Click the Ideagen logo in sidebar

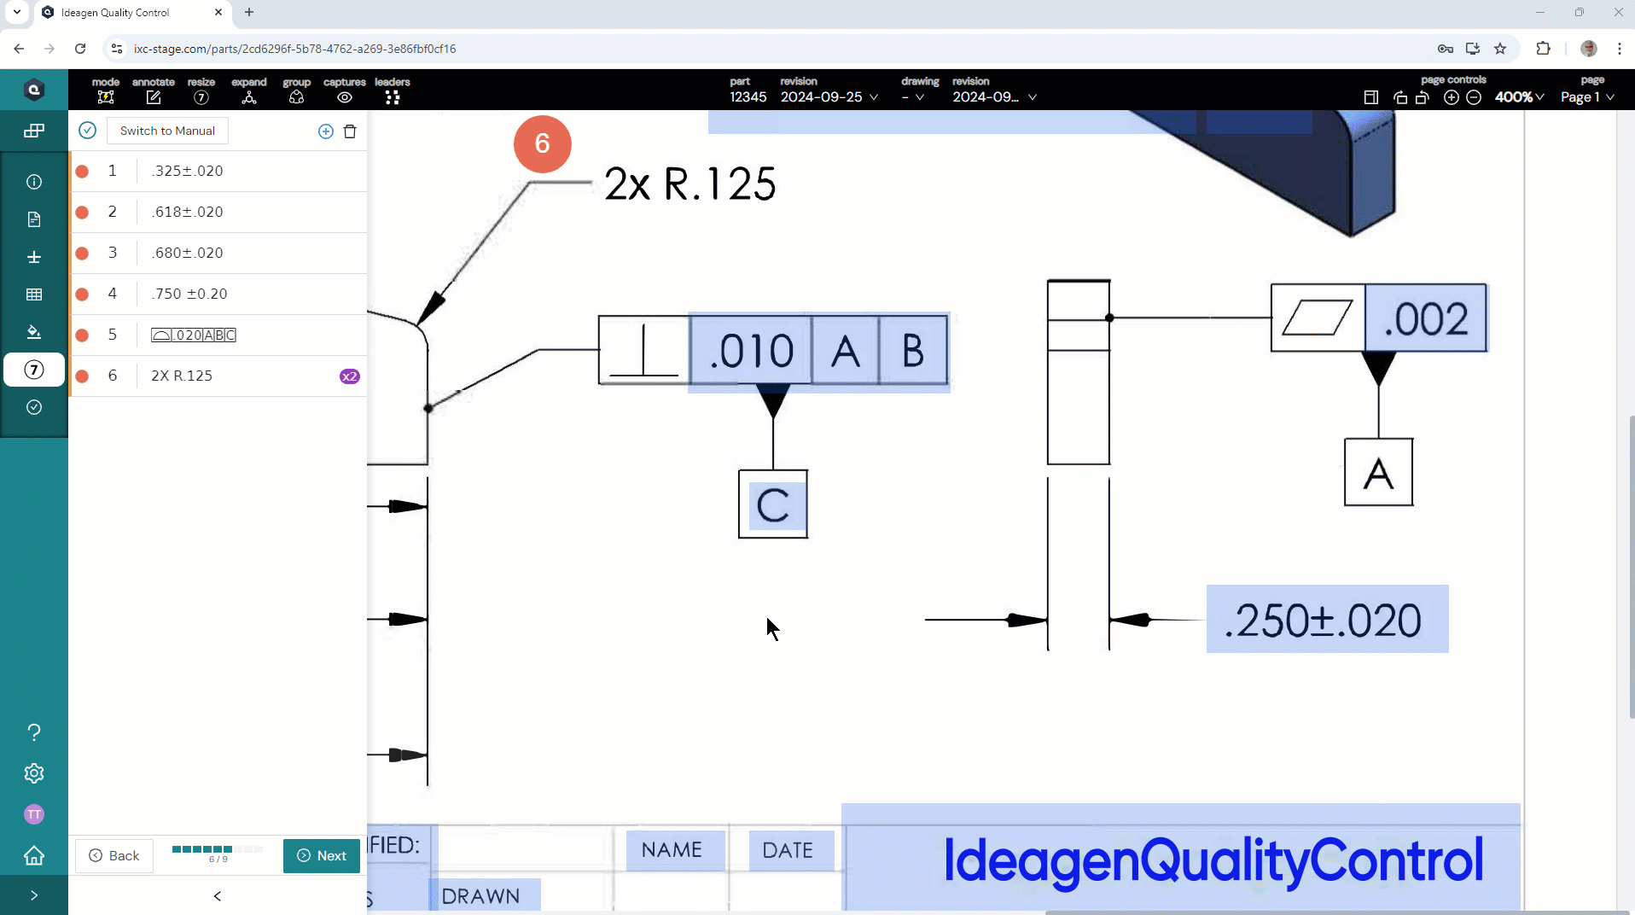[x=34, y=90]
